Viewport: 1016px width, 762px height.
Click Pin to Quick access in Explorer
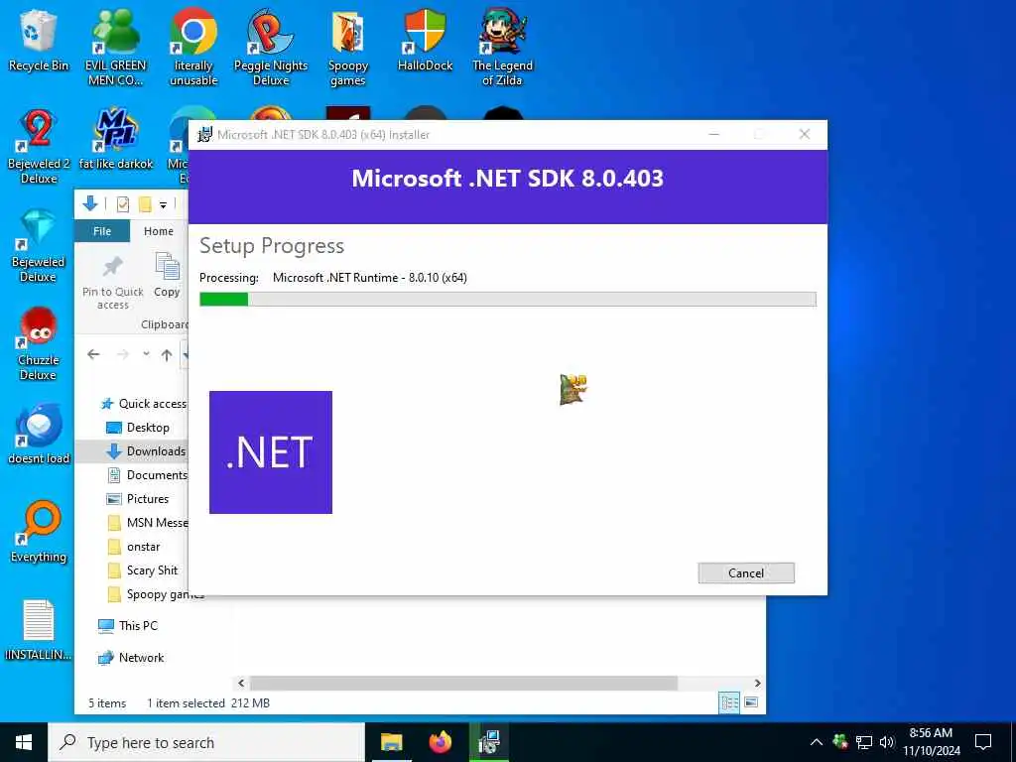coord(113,282)
